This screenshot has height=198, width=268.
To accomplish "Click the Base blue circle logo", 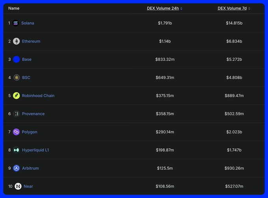I will pos(17,59).
